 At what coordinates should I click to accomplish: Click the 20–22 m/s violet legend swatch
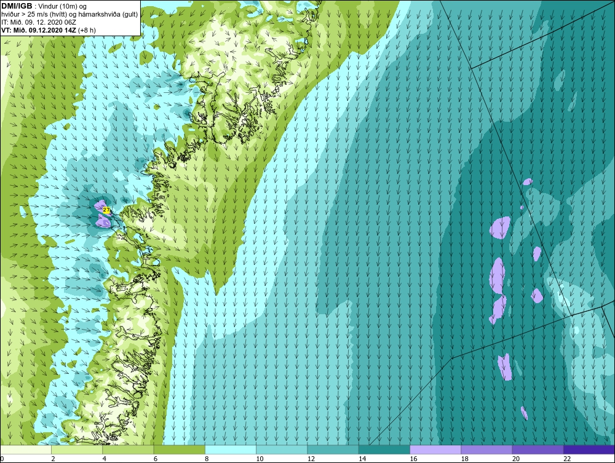tap(538, 449)
